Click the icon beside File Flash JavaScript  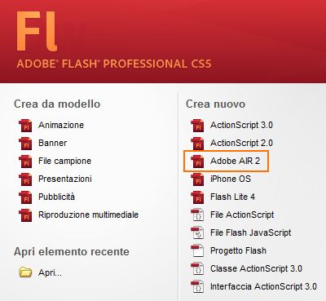[x=197, y=233]
